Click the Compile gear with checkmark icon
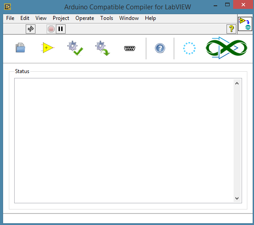Viewport: 254px width, 225px height. click(75, 48)
